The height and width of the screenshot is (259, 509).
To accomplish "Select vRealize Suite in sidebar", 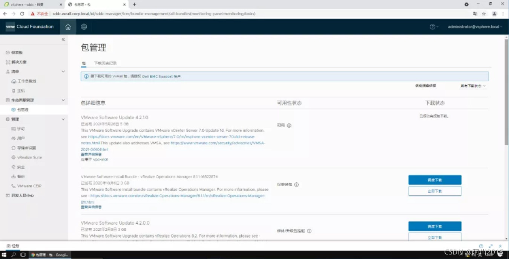I will click(x=29, y=157).
